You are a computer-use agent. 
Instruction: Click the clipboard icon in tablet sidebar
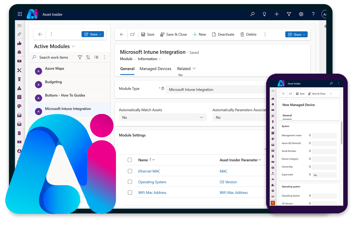[19, 133]
